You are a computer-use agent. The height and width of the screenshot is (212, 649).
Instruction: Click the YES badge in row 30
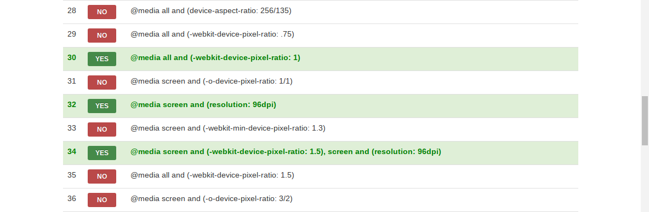click(x=102, y=59)
